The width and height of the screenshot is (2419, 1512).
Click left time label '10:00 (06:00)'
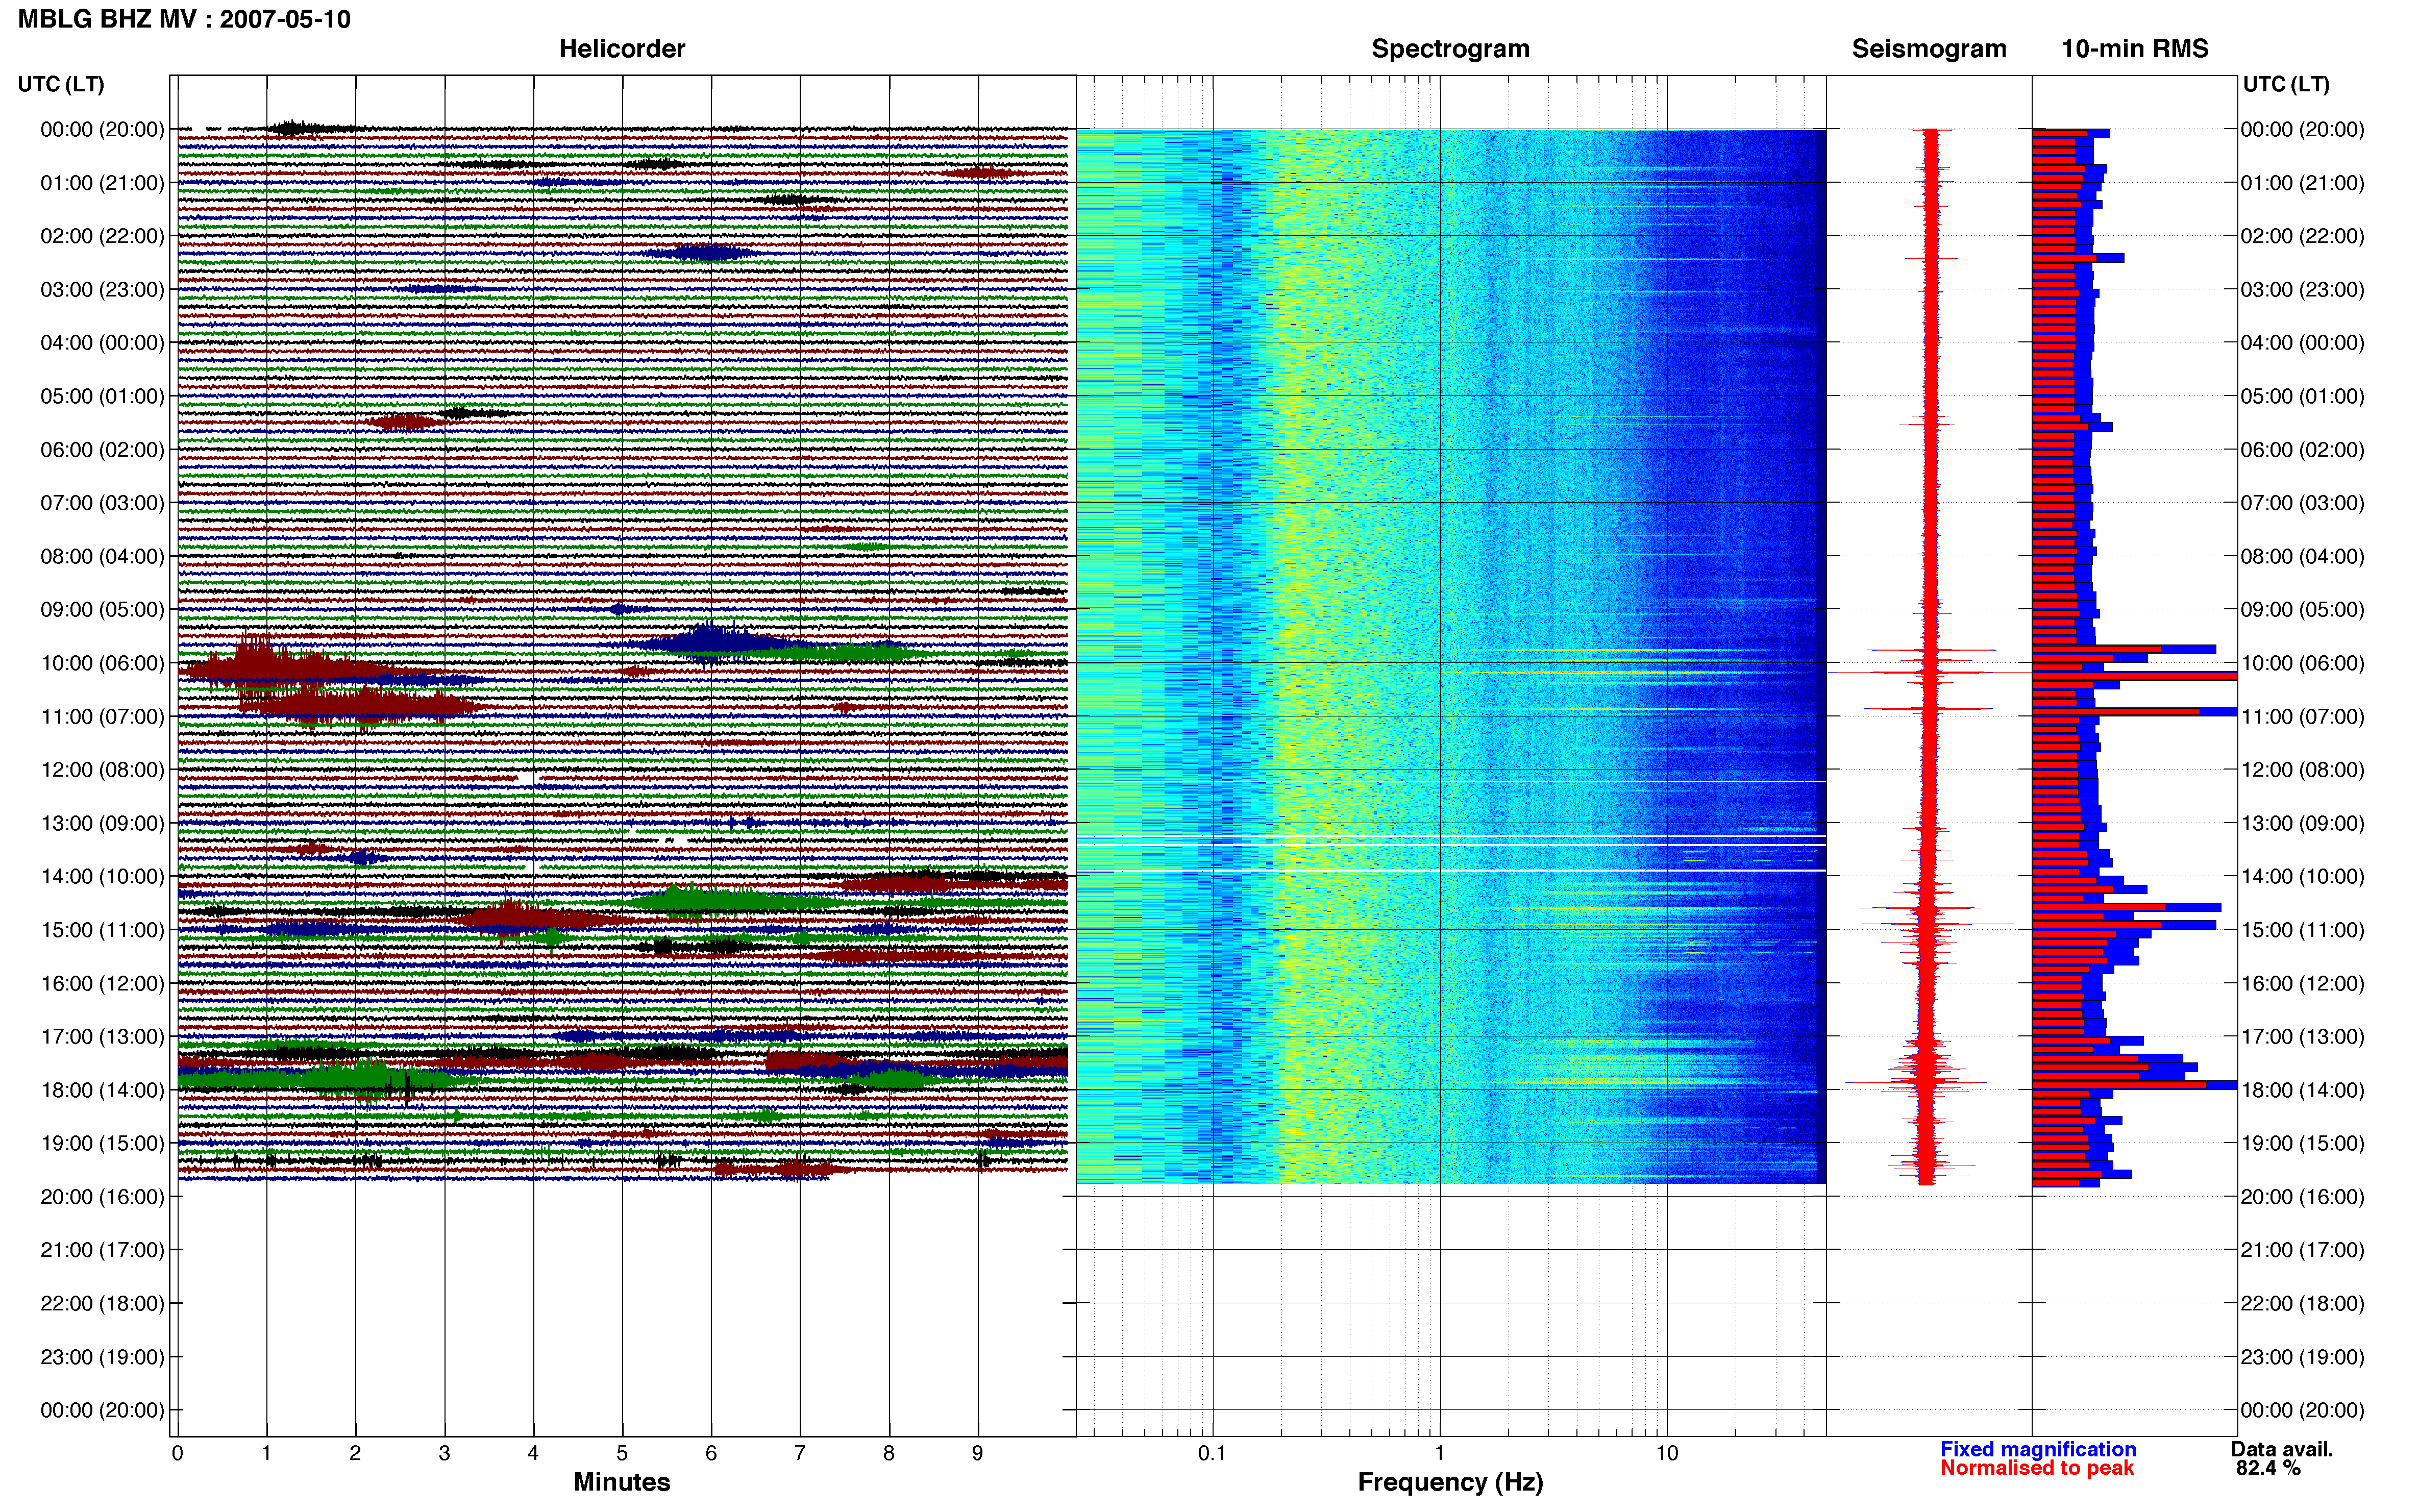click(102, 663)
